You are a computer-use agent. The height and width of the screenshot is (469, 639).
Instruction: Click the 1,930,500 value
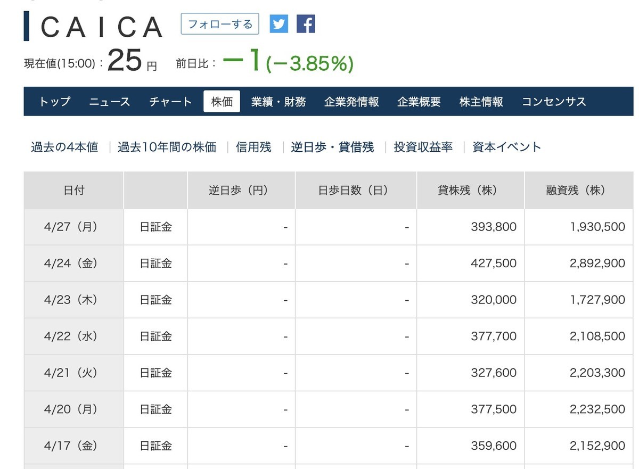tap(597, 227)
